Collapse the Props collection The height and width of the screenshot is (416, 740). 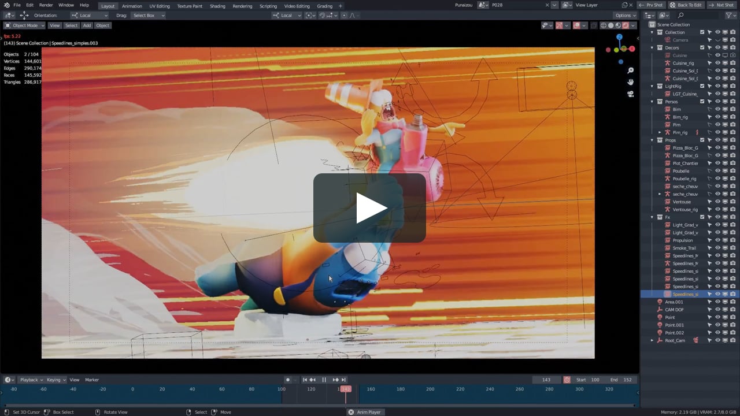tap(652, 140)
